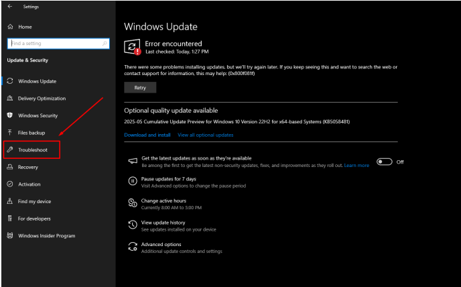The image size is (461, 287).
Task: Navigate to Recovery settings
Action: click(x=28, y=167)
